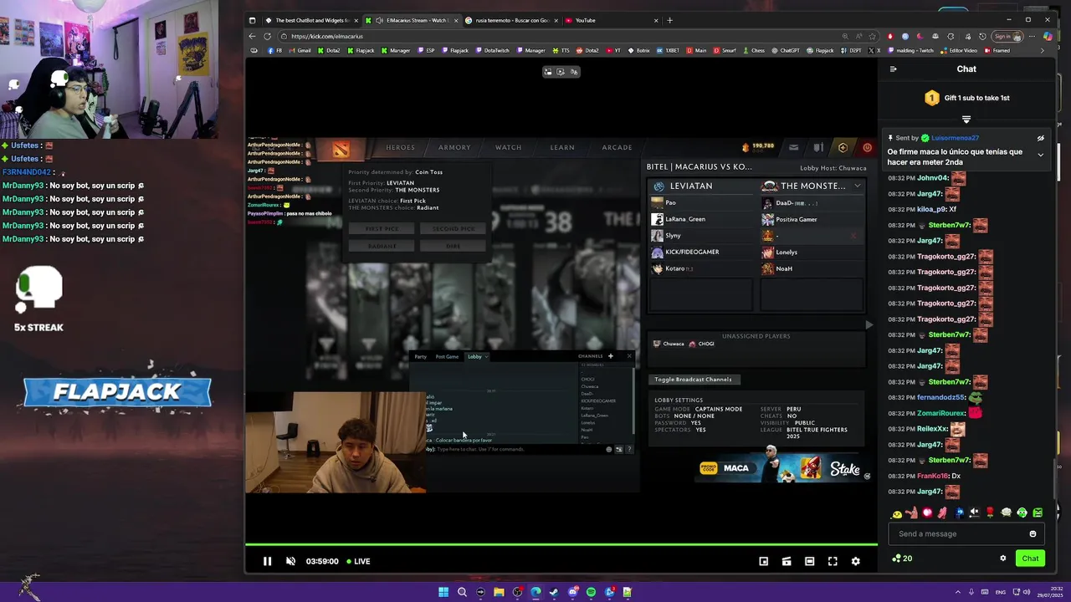
Task: Open Chess bookmark
Action: point(753,50)
